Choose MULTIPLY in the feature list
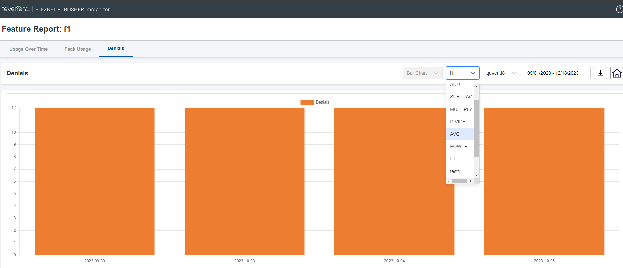Image resolution: width=623 pixels, height=268 pixels. pos(461,109)
